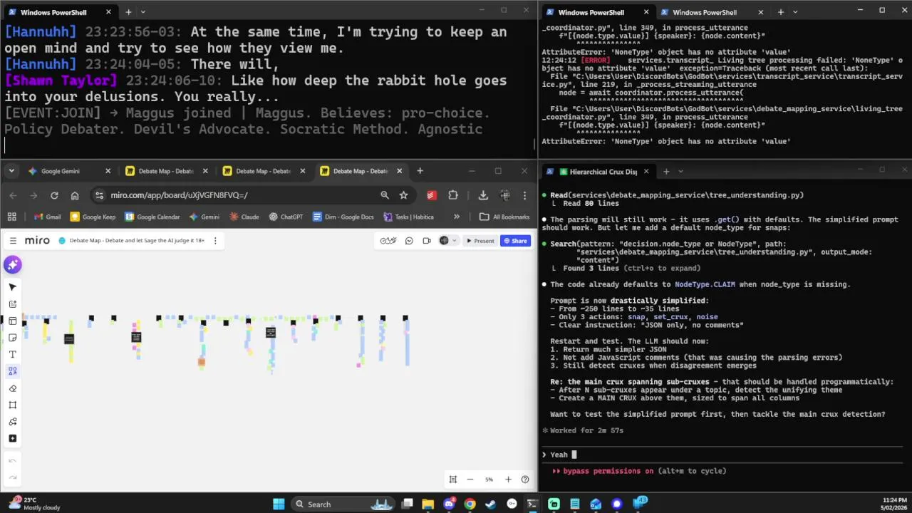912x513 pixels.
Task: Open the Miro board options three-dot menu
Action: pyautogui.click(x=215, y=241)
